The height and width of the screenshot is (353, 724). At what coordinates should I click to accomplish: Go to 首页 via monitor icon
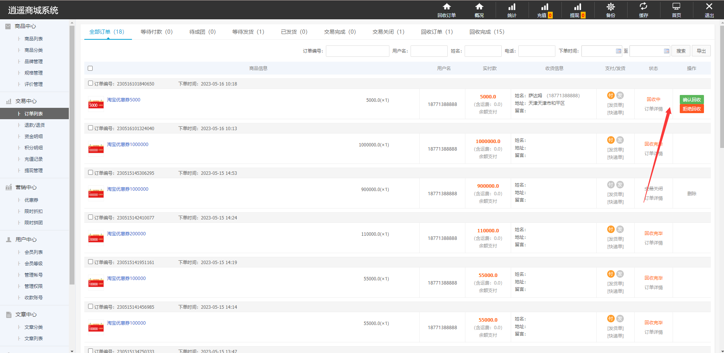pyautogui.click(x=676, y=7)
